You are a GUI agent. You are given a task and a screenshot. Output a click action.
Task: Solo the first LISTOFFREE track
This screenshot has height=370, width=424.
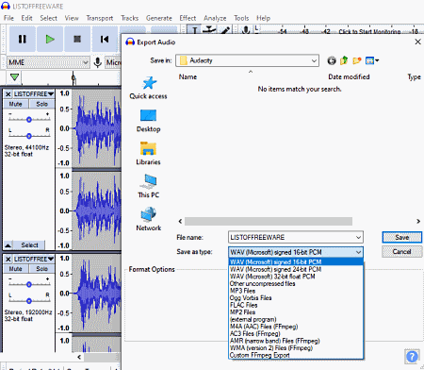(41, 104)
